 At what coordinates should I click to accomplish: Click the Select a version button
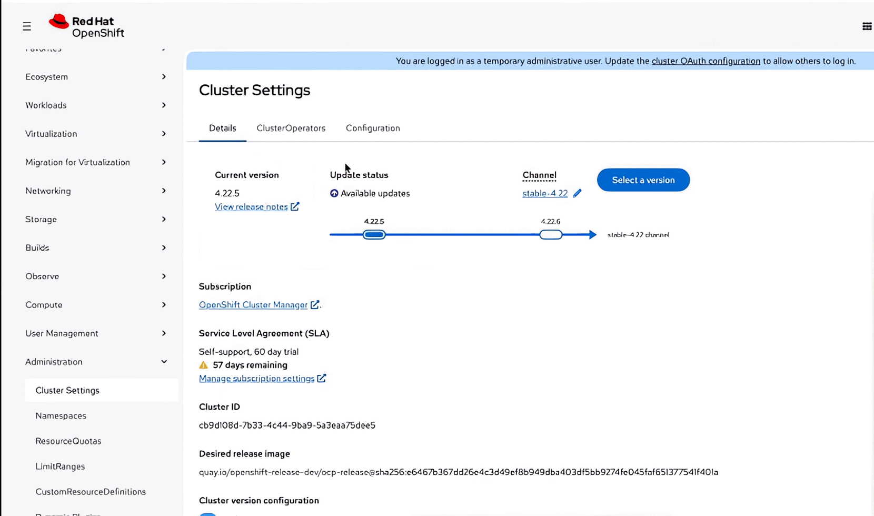point(643,180)
